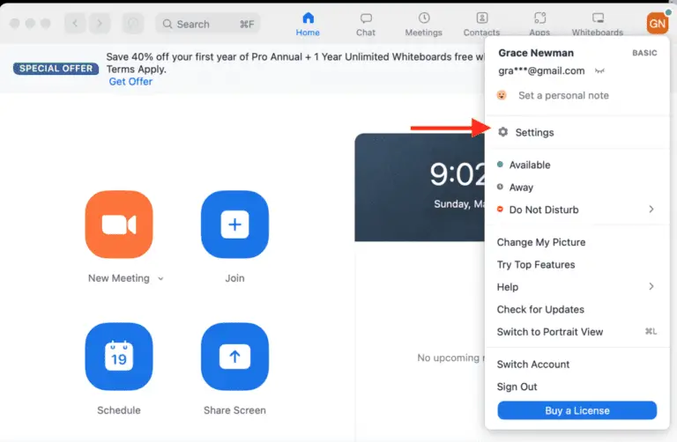Click the GN profile avatar
Viewport: 677px width, 442px height.
pos(657,23)
